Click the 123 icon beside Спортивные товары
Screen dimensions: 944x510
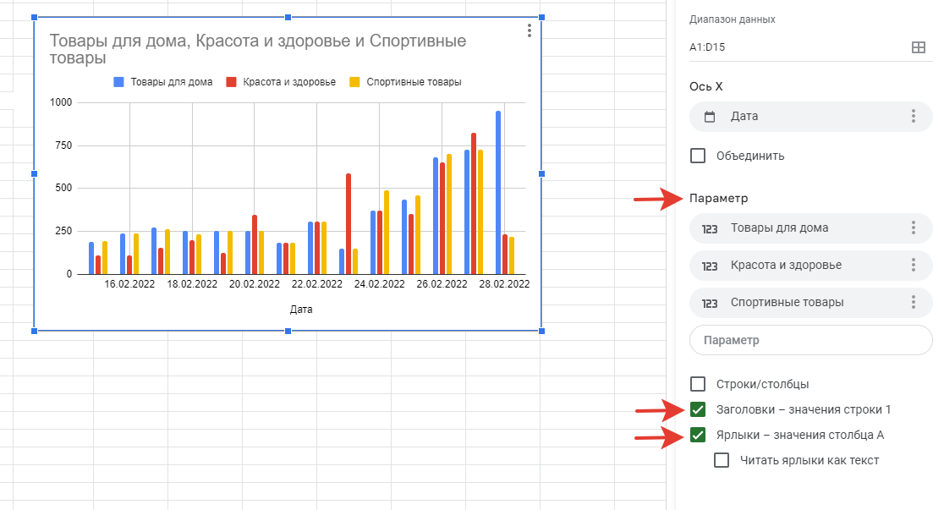710,303
